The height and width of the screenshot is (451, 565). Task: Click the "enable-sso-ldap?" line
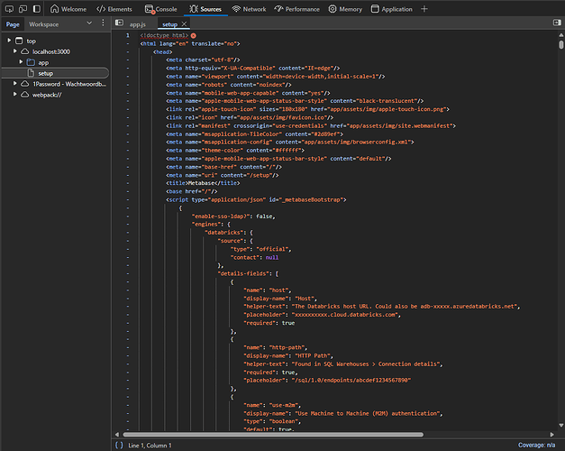point(233,216)
